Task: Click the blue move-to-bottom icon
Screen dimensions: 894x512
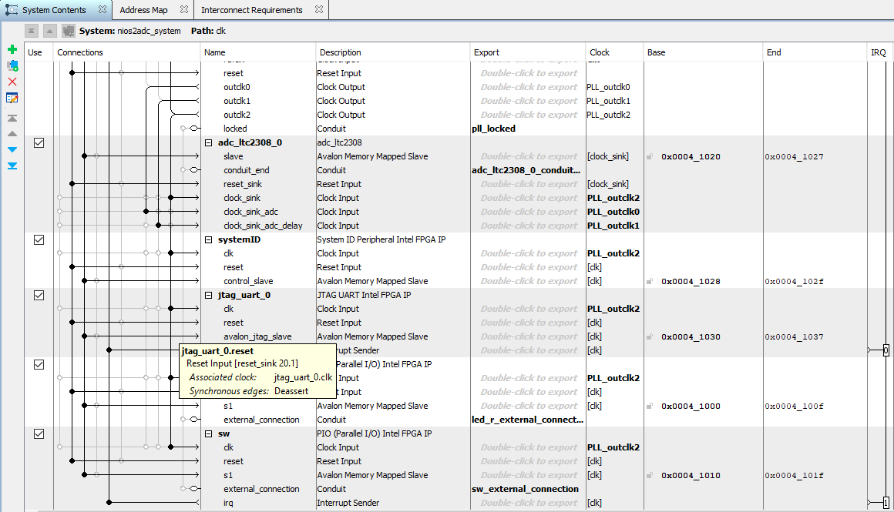Action: pyautogui.click(x=12, y=166)
